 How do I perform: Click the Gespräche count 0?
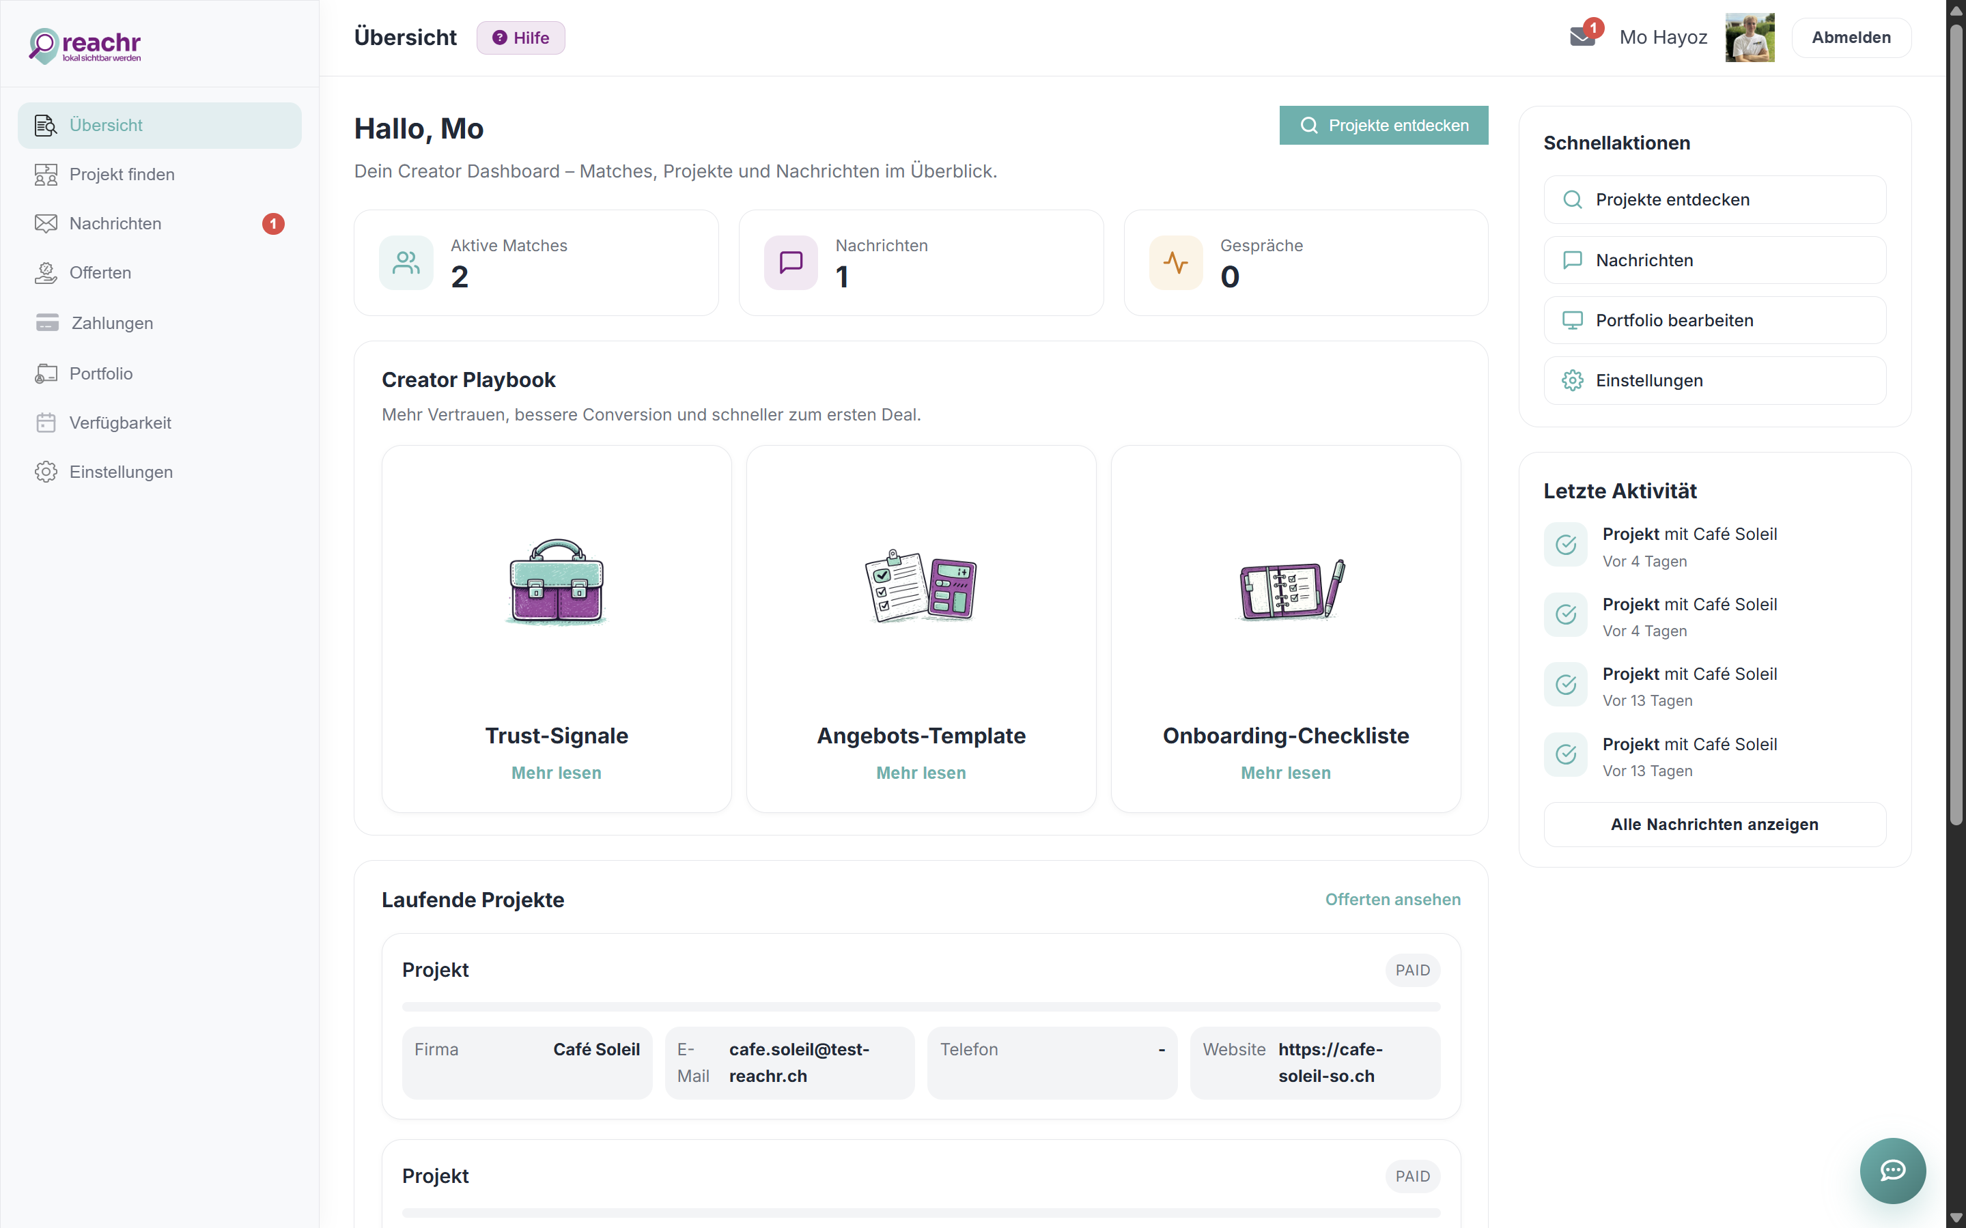[1230, 277]
